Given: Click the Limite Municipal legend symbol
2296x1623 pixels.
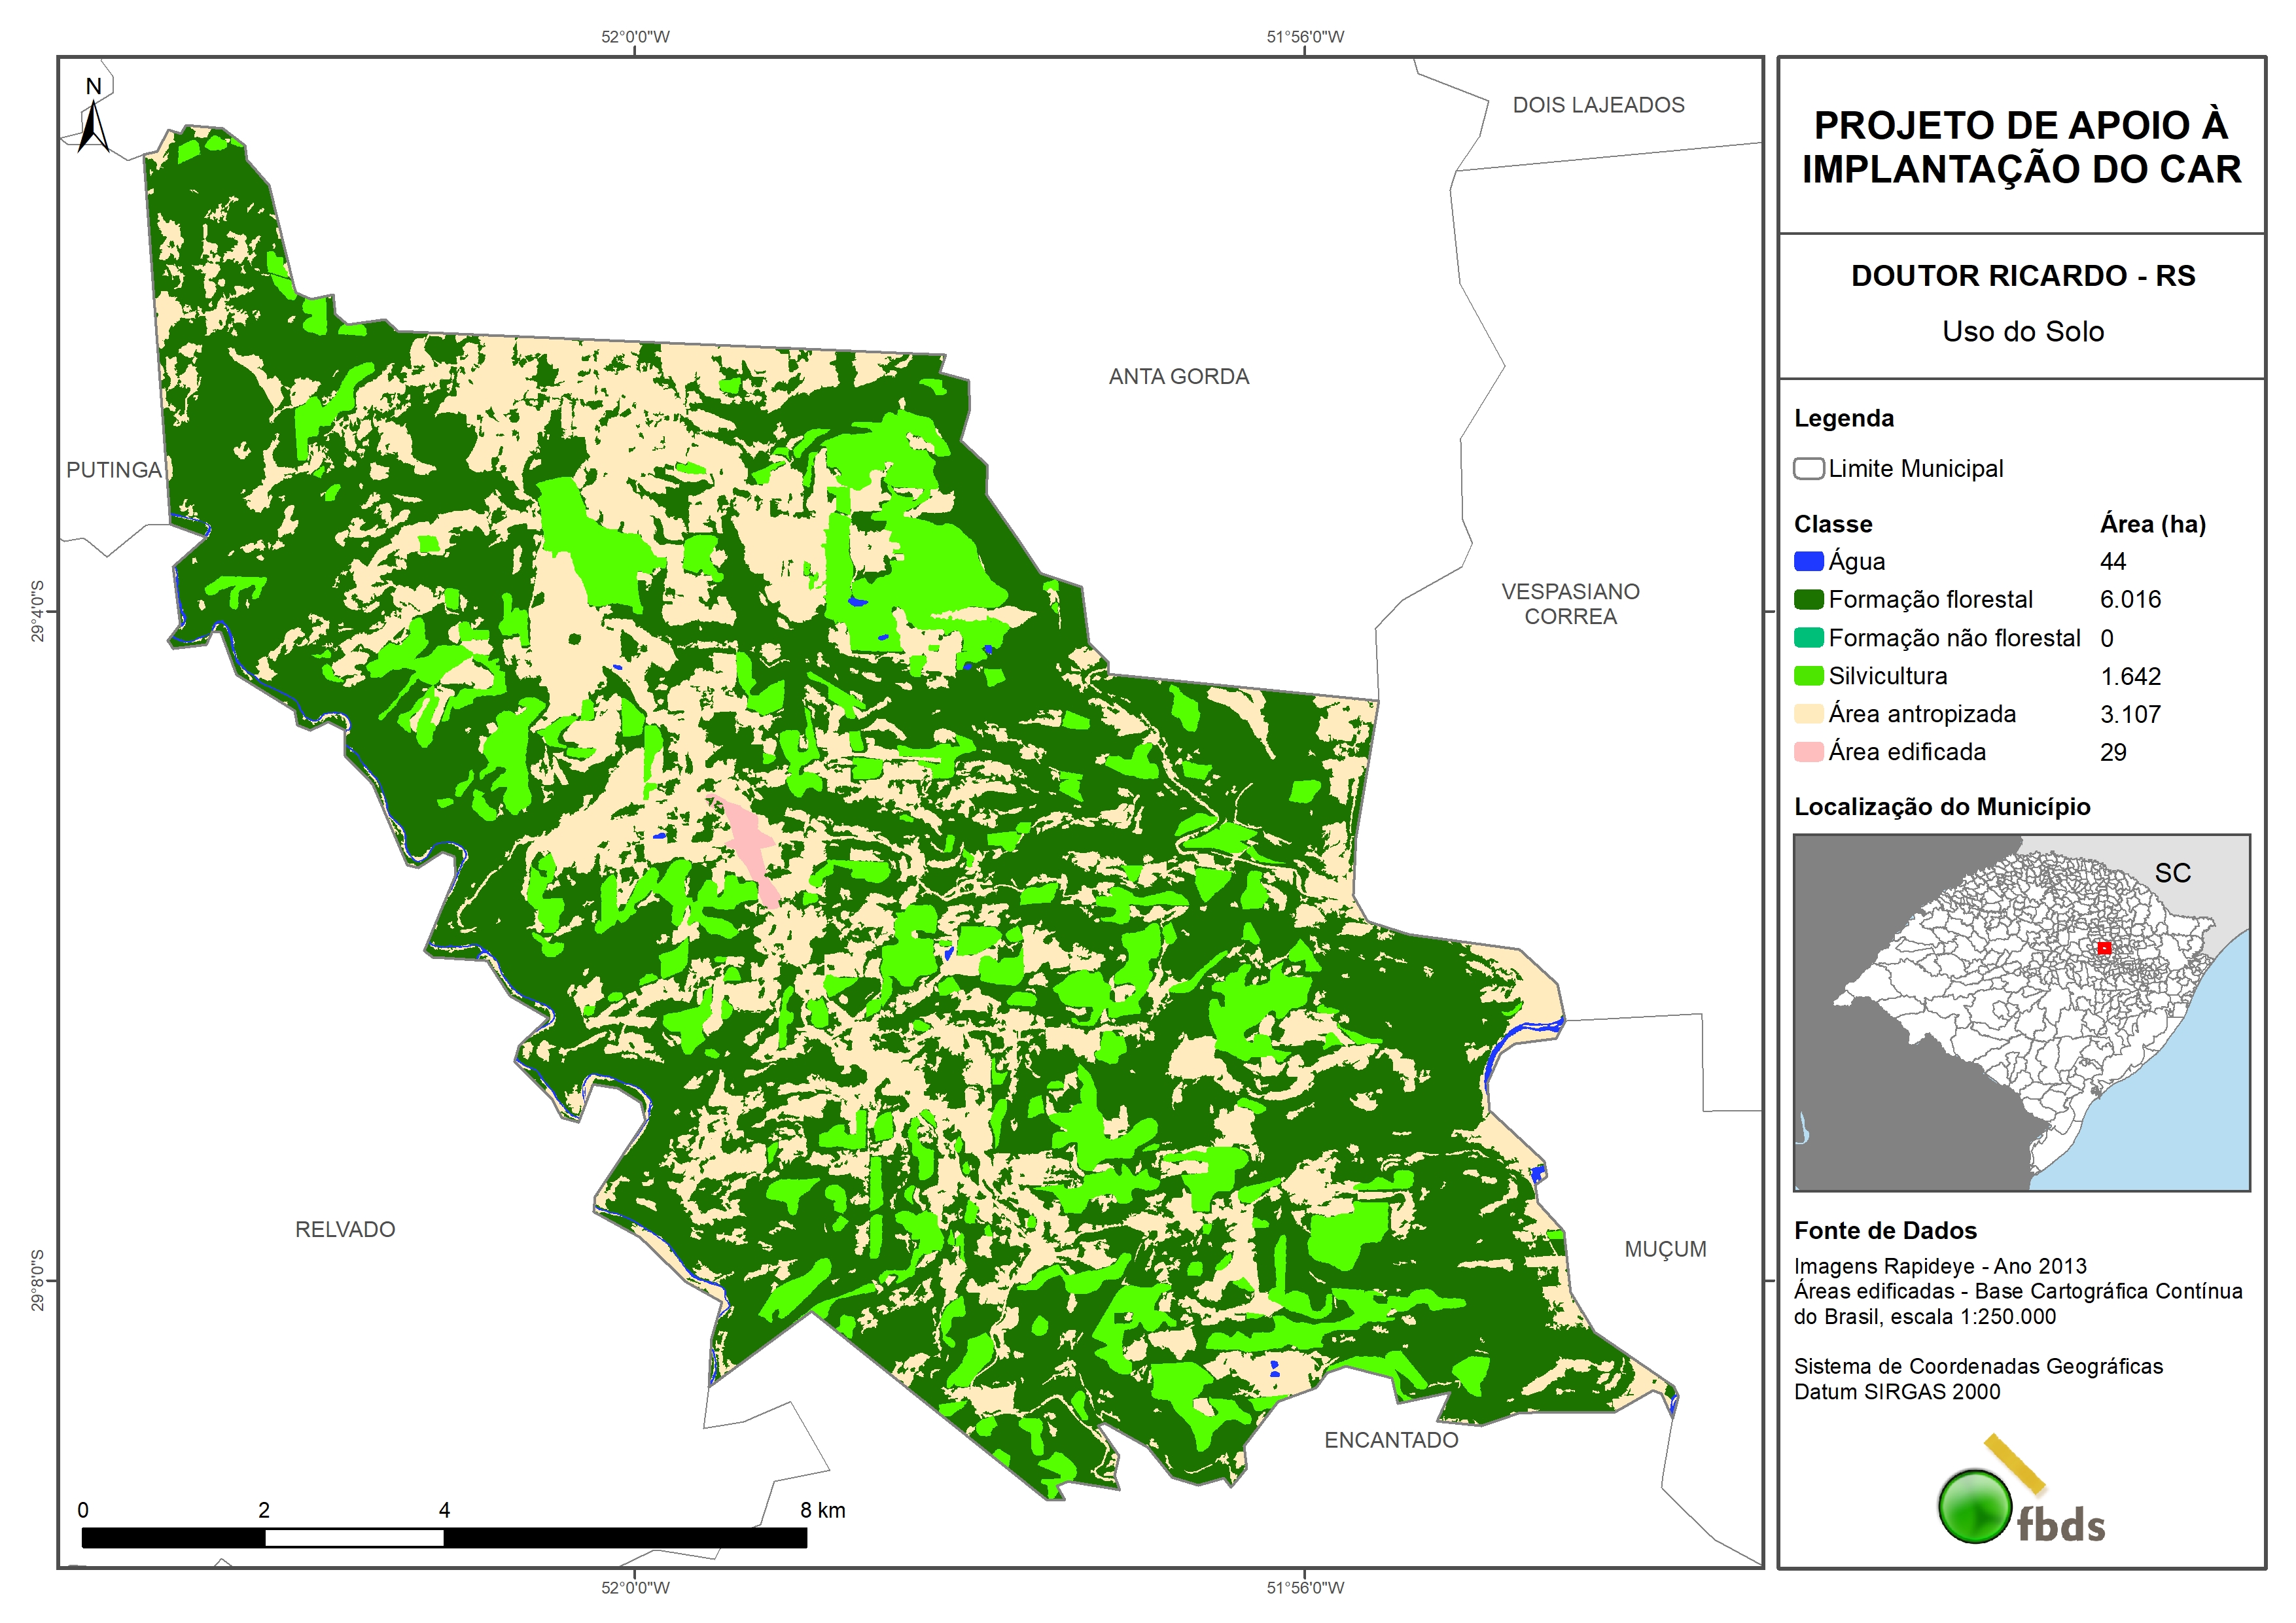Looking at the screenshot, I should [1808, 469].
